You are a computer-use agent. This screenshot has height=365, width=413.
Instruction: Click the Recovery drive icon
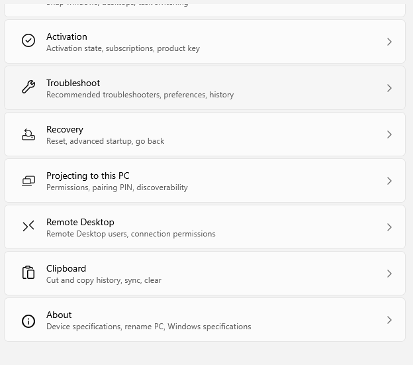pos(28,134)
